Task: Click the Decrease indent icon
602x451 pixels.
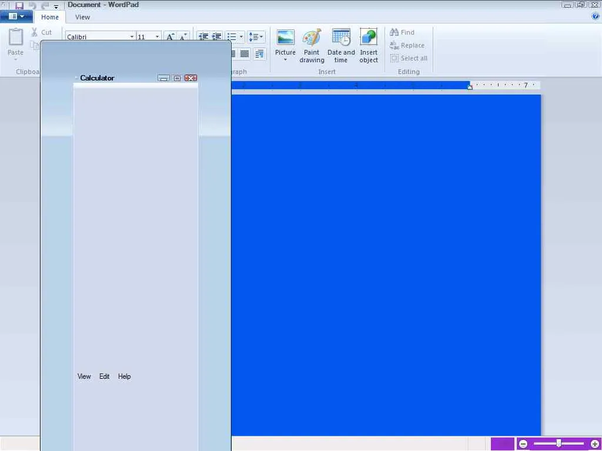Action: [203, 36]
